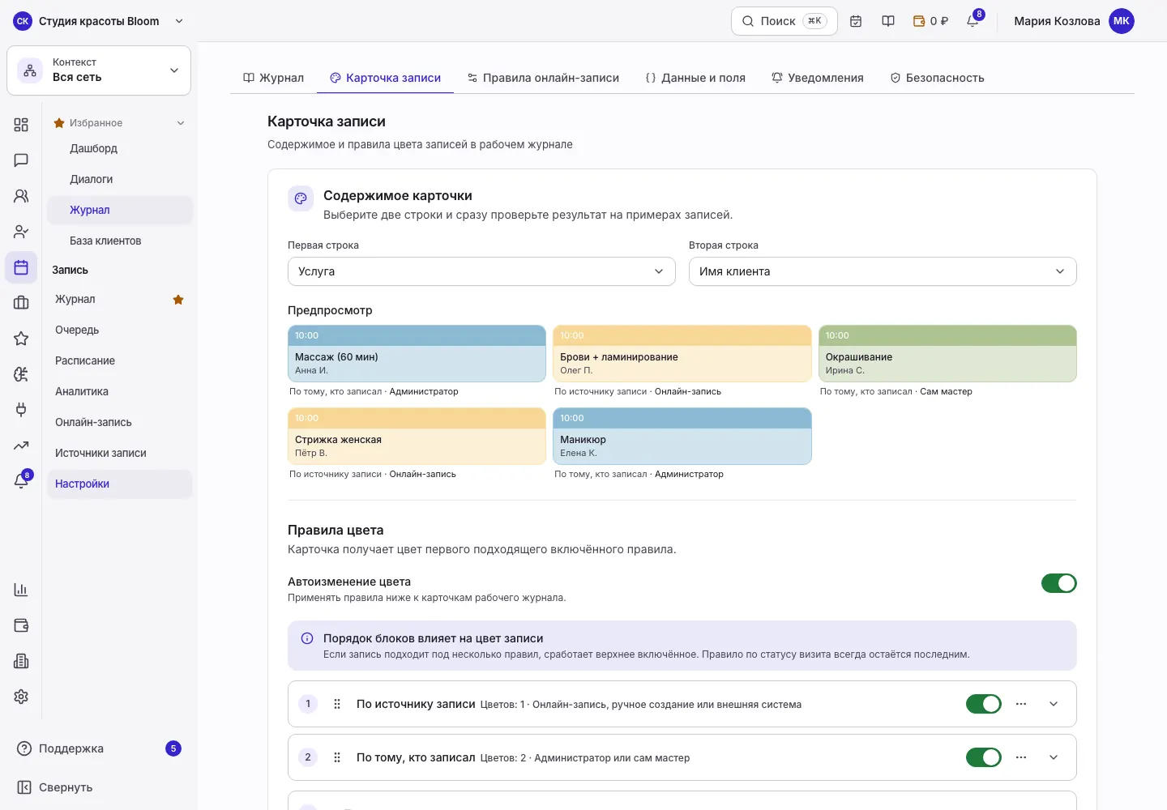Image resolution: width=1167 pixels, height=810 pixels.
Task: Select the calendar booking icon in the sidebar
Action: click(21, 267)
